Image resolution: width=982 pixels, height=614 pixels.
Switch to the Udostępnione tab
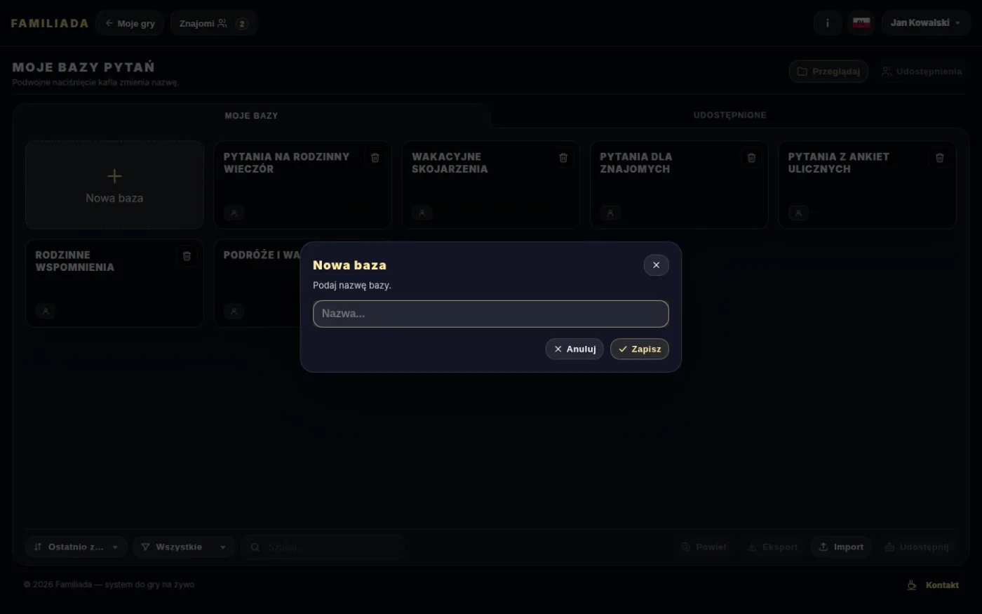730,115
